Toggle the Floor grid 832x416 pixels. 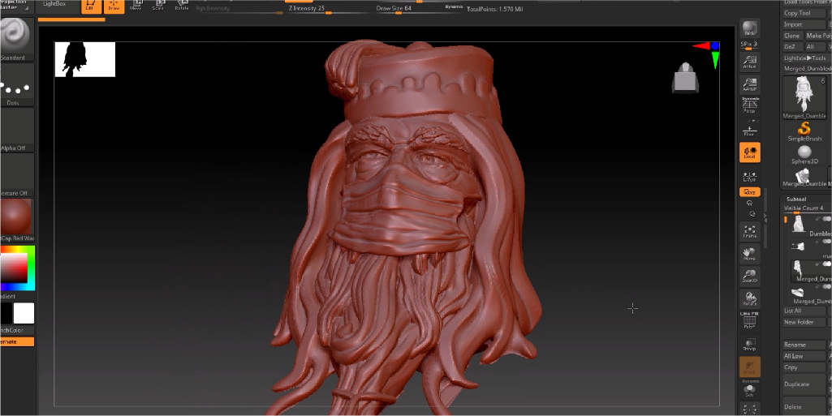pos(750,129)
